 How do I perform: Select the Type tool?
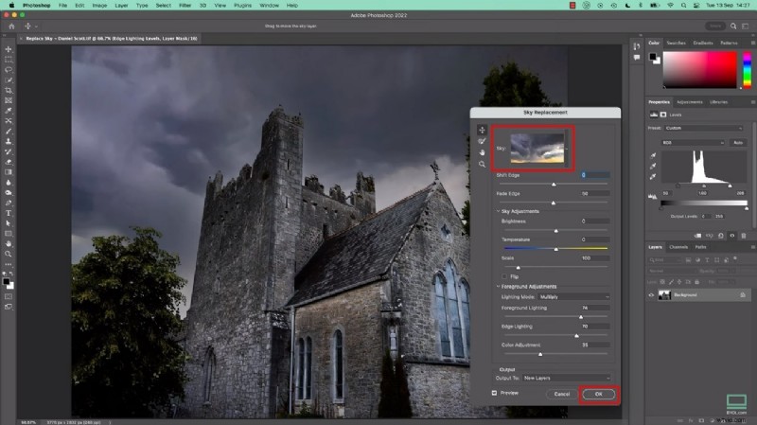coord(9,213)
